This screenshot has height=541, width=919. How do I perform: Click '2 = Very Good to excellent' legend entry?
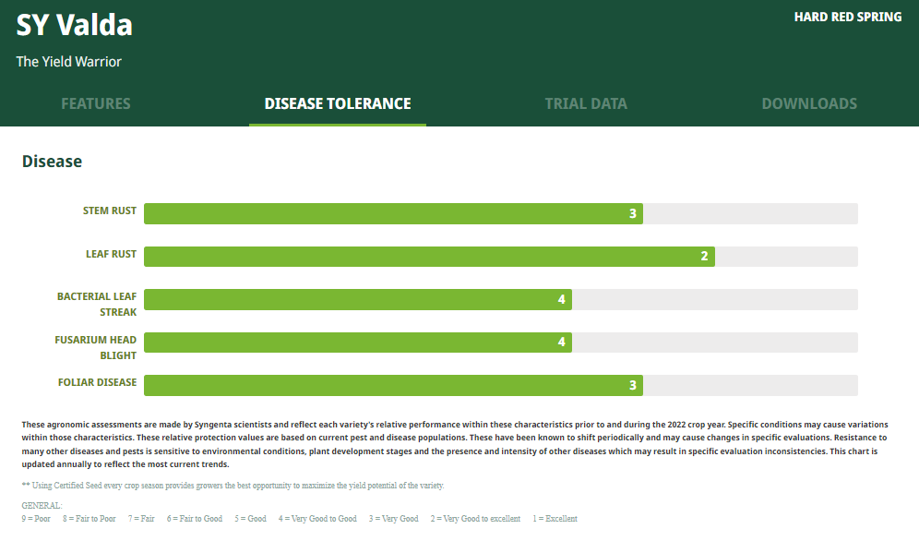475,519
